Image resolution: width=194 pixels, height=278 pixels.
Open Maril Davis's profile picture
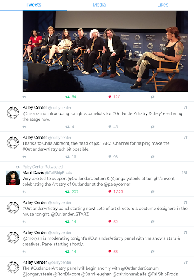[13, 178]
